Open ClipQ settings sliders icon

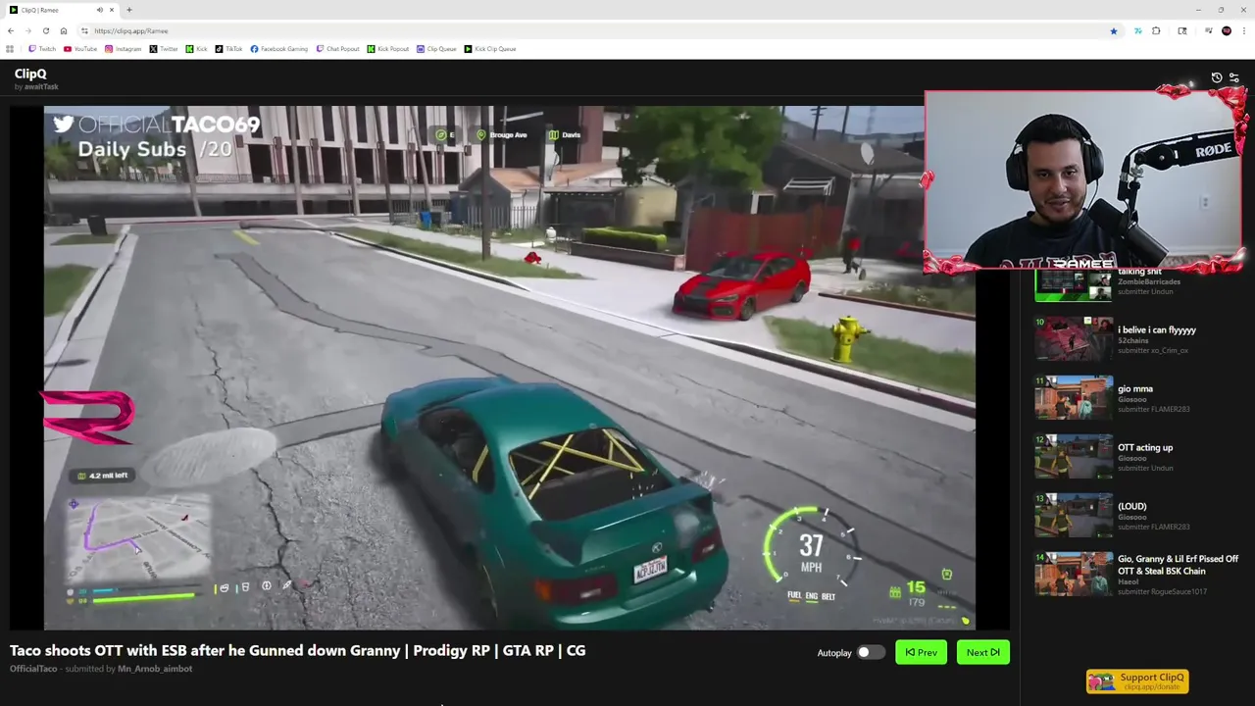1234,77
